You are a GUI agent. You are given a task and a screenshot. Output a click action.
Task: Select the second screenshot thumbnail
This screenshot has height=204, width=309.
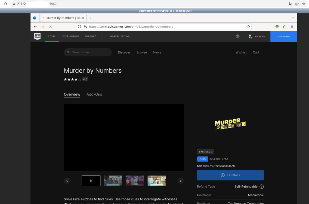tap(135, 180)
